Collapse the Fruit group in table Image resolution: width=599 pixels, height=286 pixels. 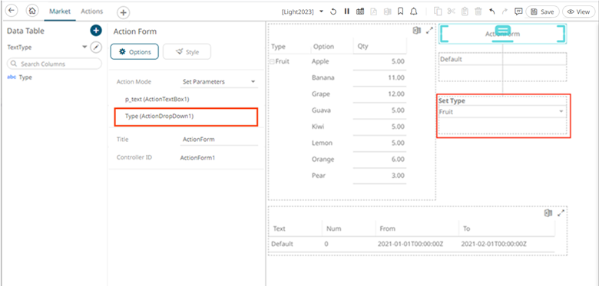(273, 61)
